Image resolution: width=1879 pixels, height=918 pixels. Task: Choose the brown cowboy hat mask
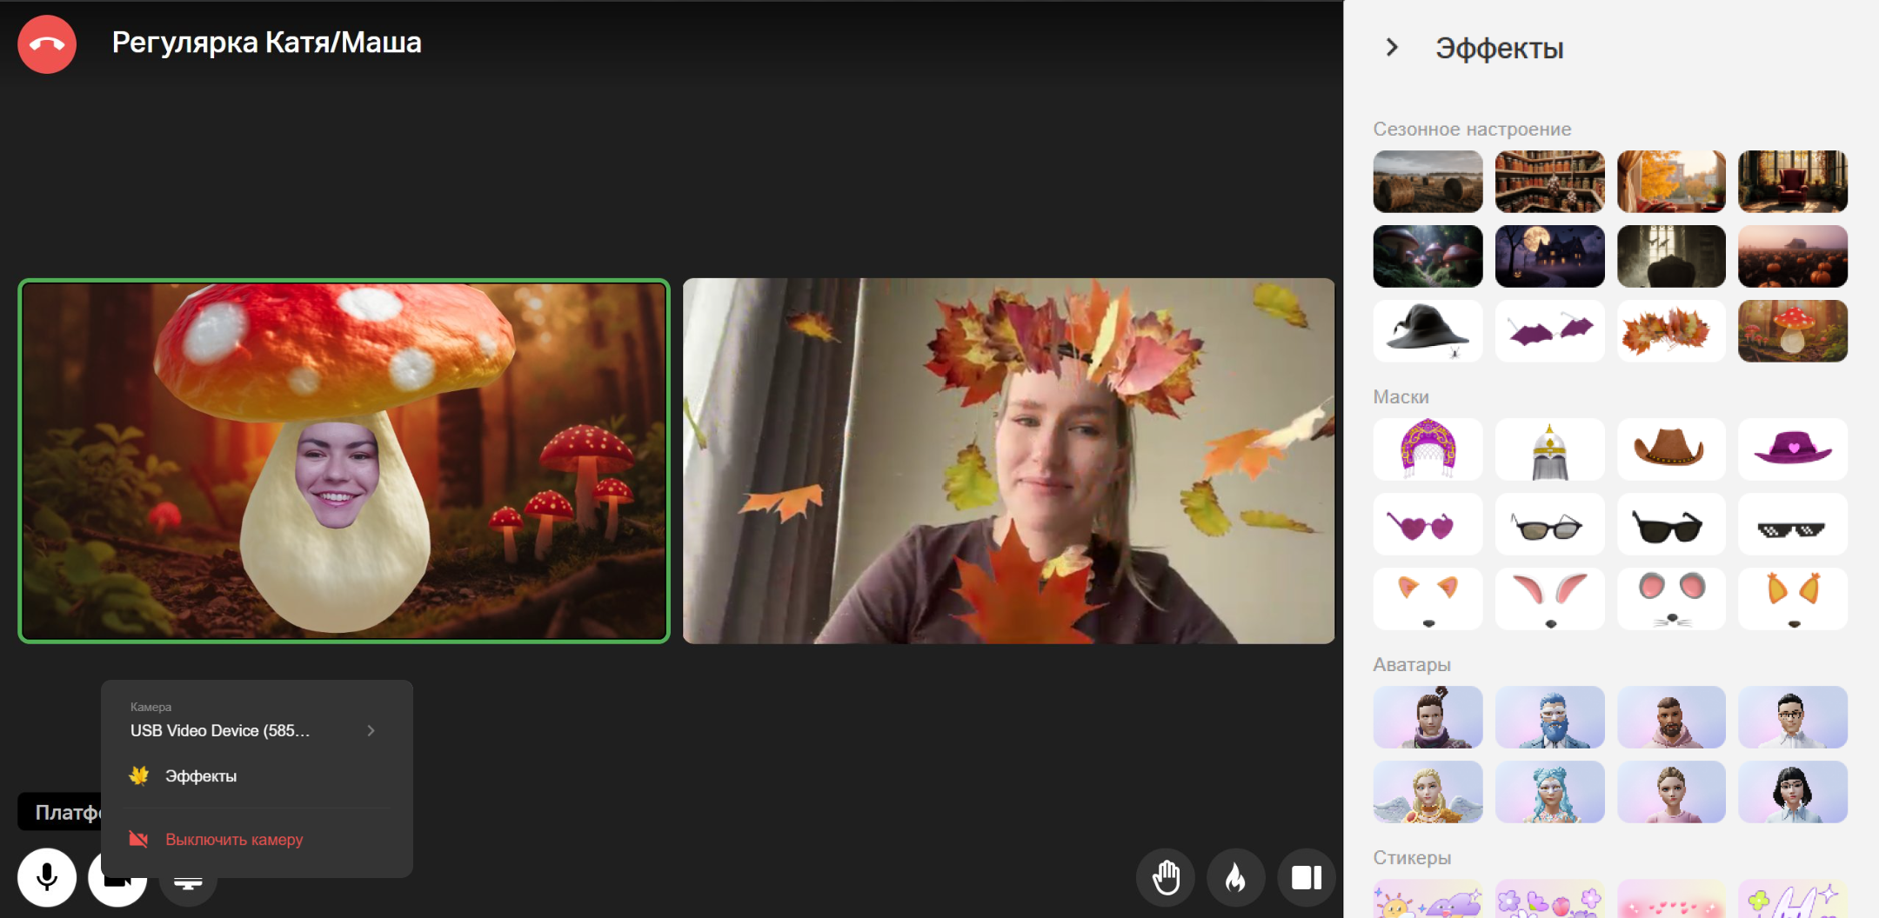coord(1670,449)
